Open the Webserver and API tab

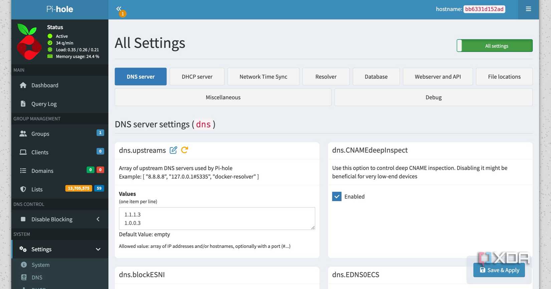[x=438, y=77]
